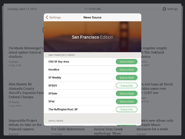Subscribe to the SFGOV source
This screenshot has height=139, width=185.
click(127, 86)
